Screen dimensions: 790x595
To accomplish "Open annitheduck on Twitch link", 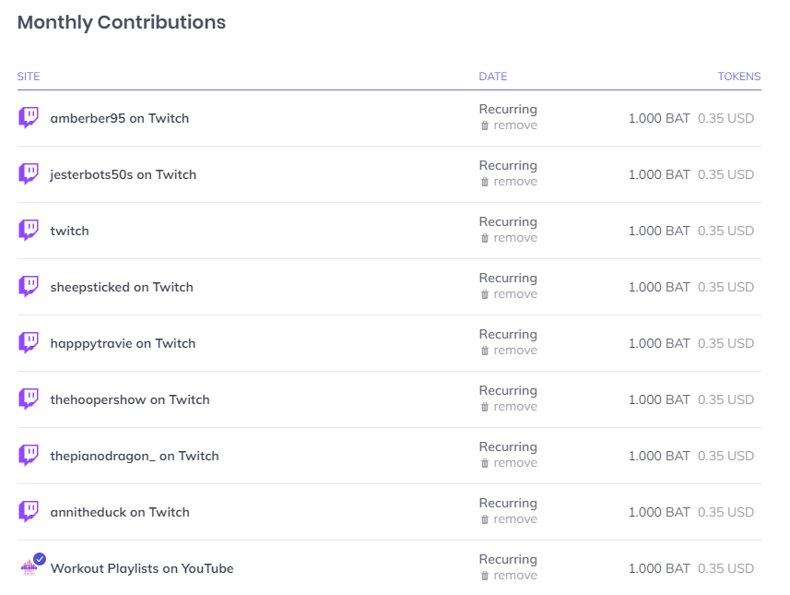I will click(120, 512).
